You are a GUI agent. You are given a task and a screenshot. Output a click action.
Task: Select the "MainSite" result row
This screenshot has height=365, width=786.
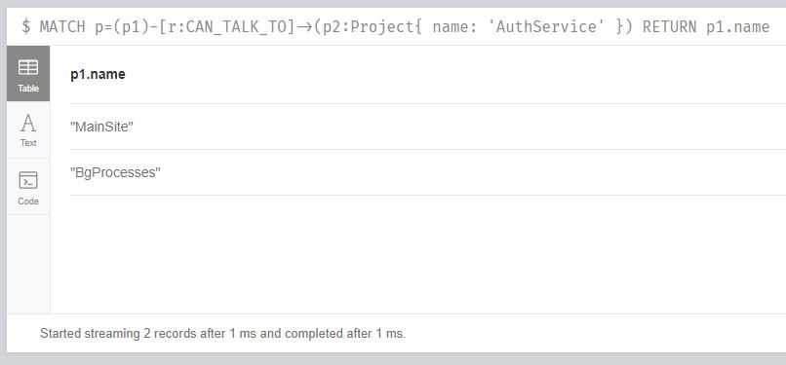427,127
